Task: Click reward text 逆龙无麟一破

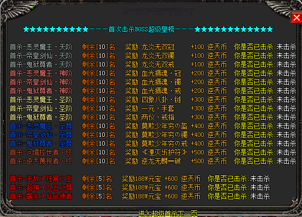Action: 161,161
